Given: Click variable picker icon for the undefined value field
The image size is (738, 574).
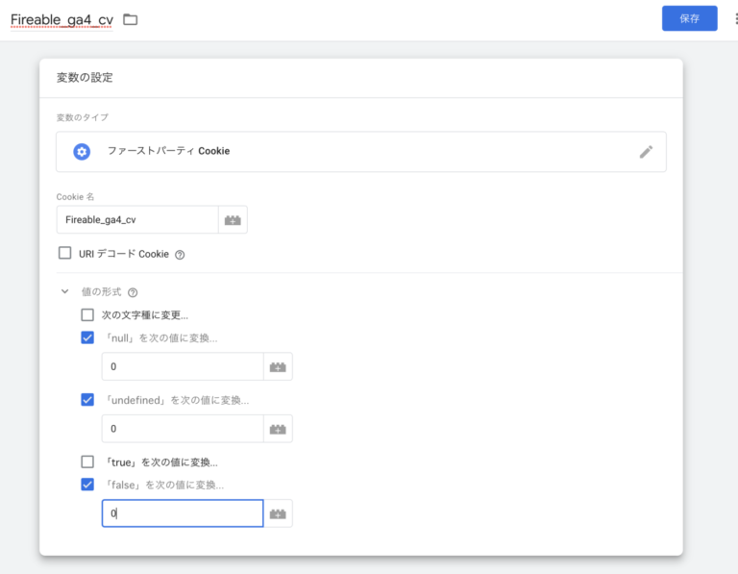Looking at the screenshot, I should tap(278, 429).
